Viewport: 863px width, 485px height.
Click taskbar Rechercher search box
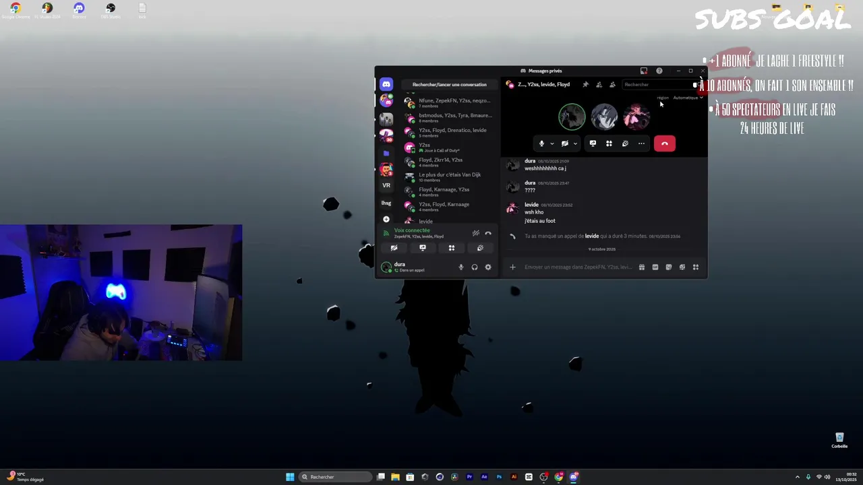[335, 477]
